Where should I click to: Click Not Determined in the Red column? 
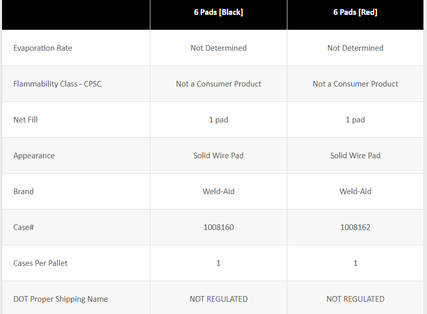355,48
